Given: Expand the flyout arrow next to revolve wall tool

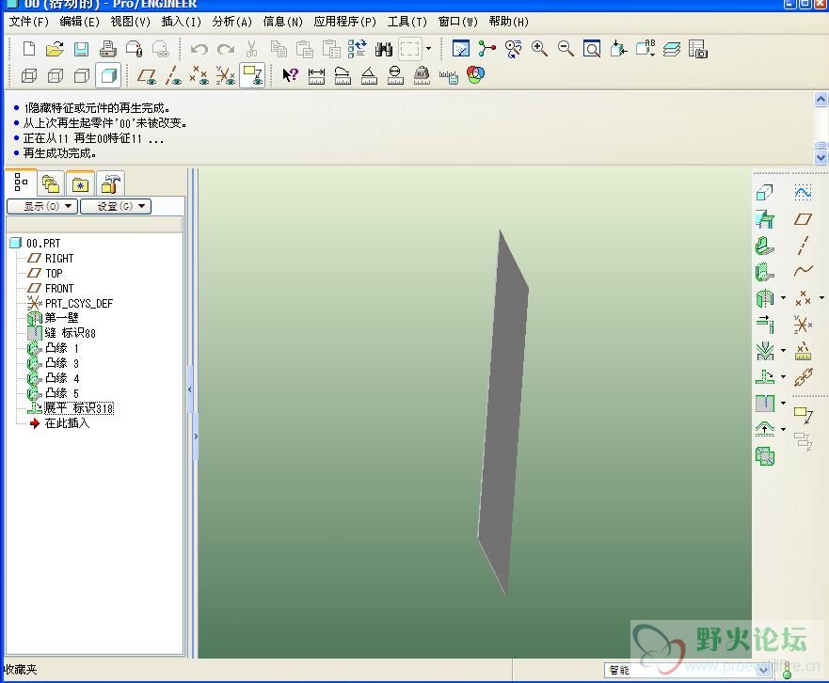Looking at the screenshot, I should (784, 297).
